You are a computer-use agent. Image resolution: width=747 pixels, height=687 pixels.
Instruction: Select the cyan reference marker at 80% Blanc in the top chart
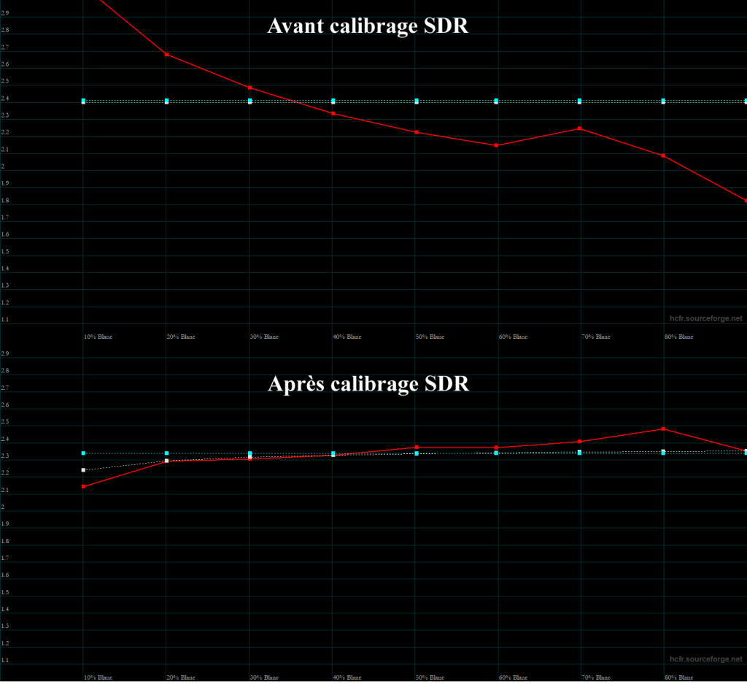(x=663, y=101)
